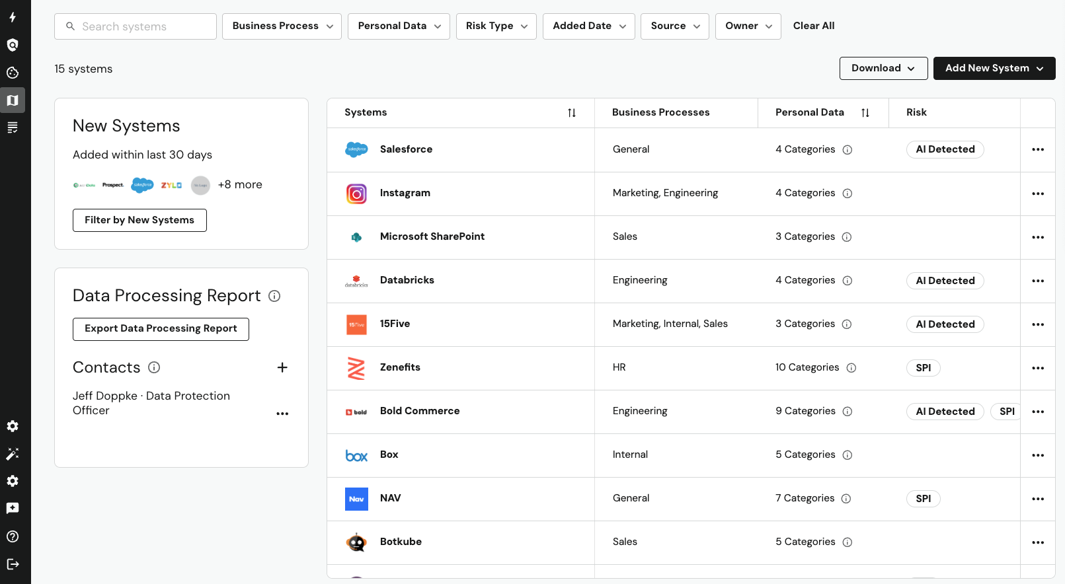Open the Microsoft SharePoint system name

click(x=432, y=237)
